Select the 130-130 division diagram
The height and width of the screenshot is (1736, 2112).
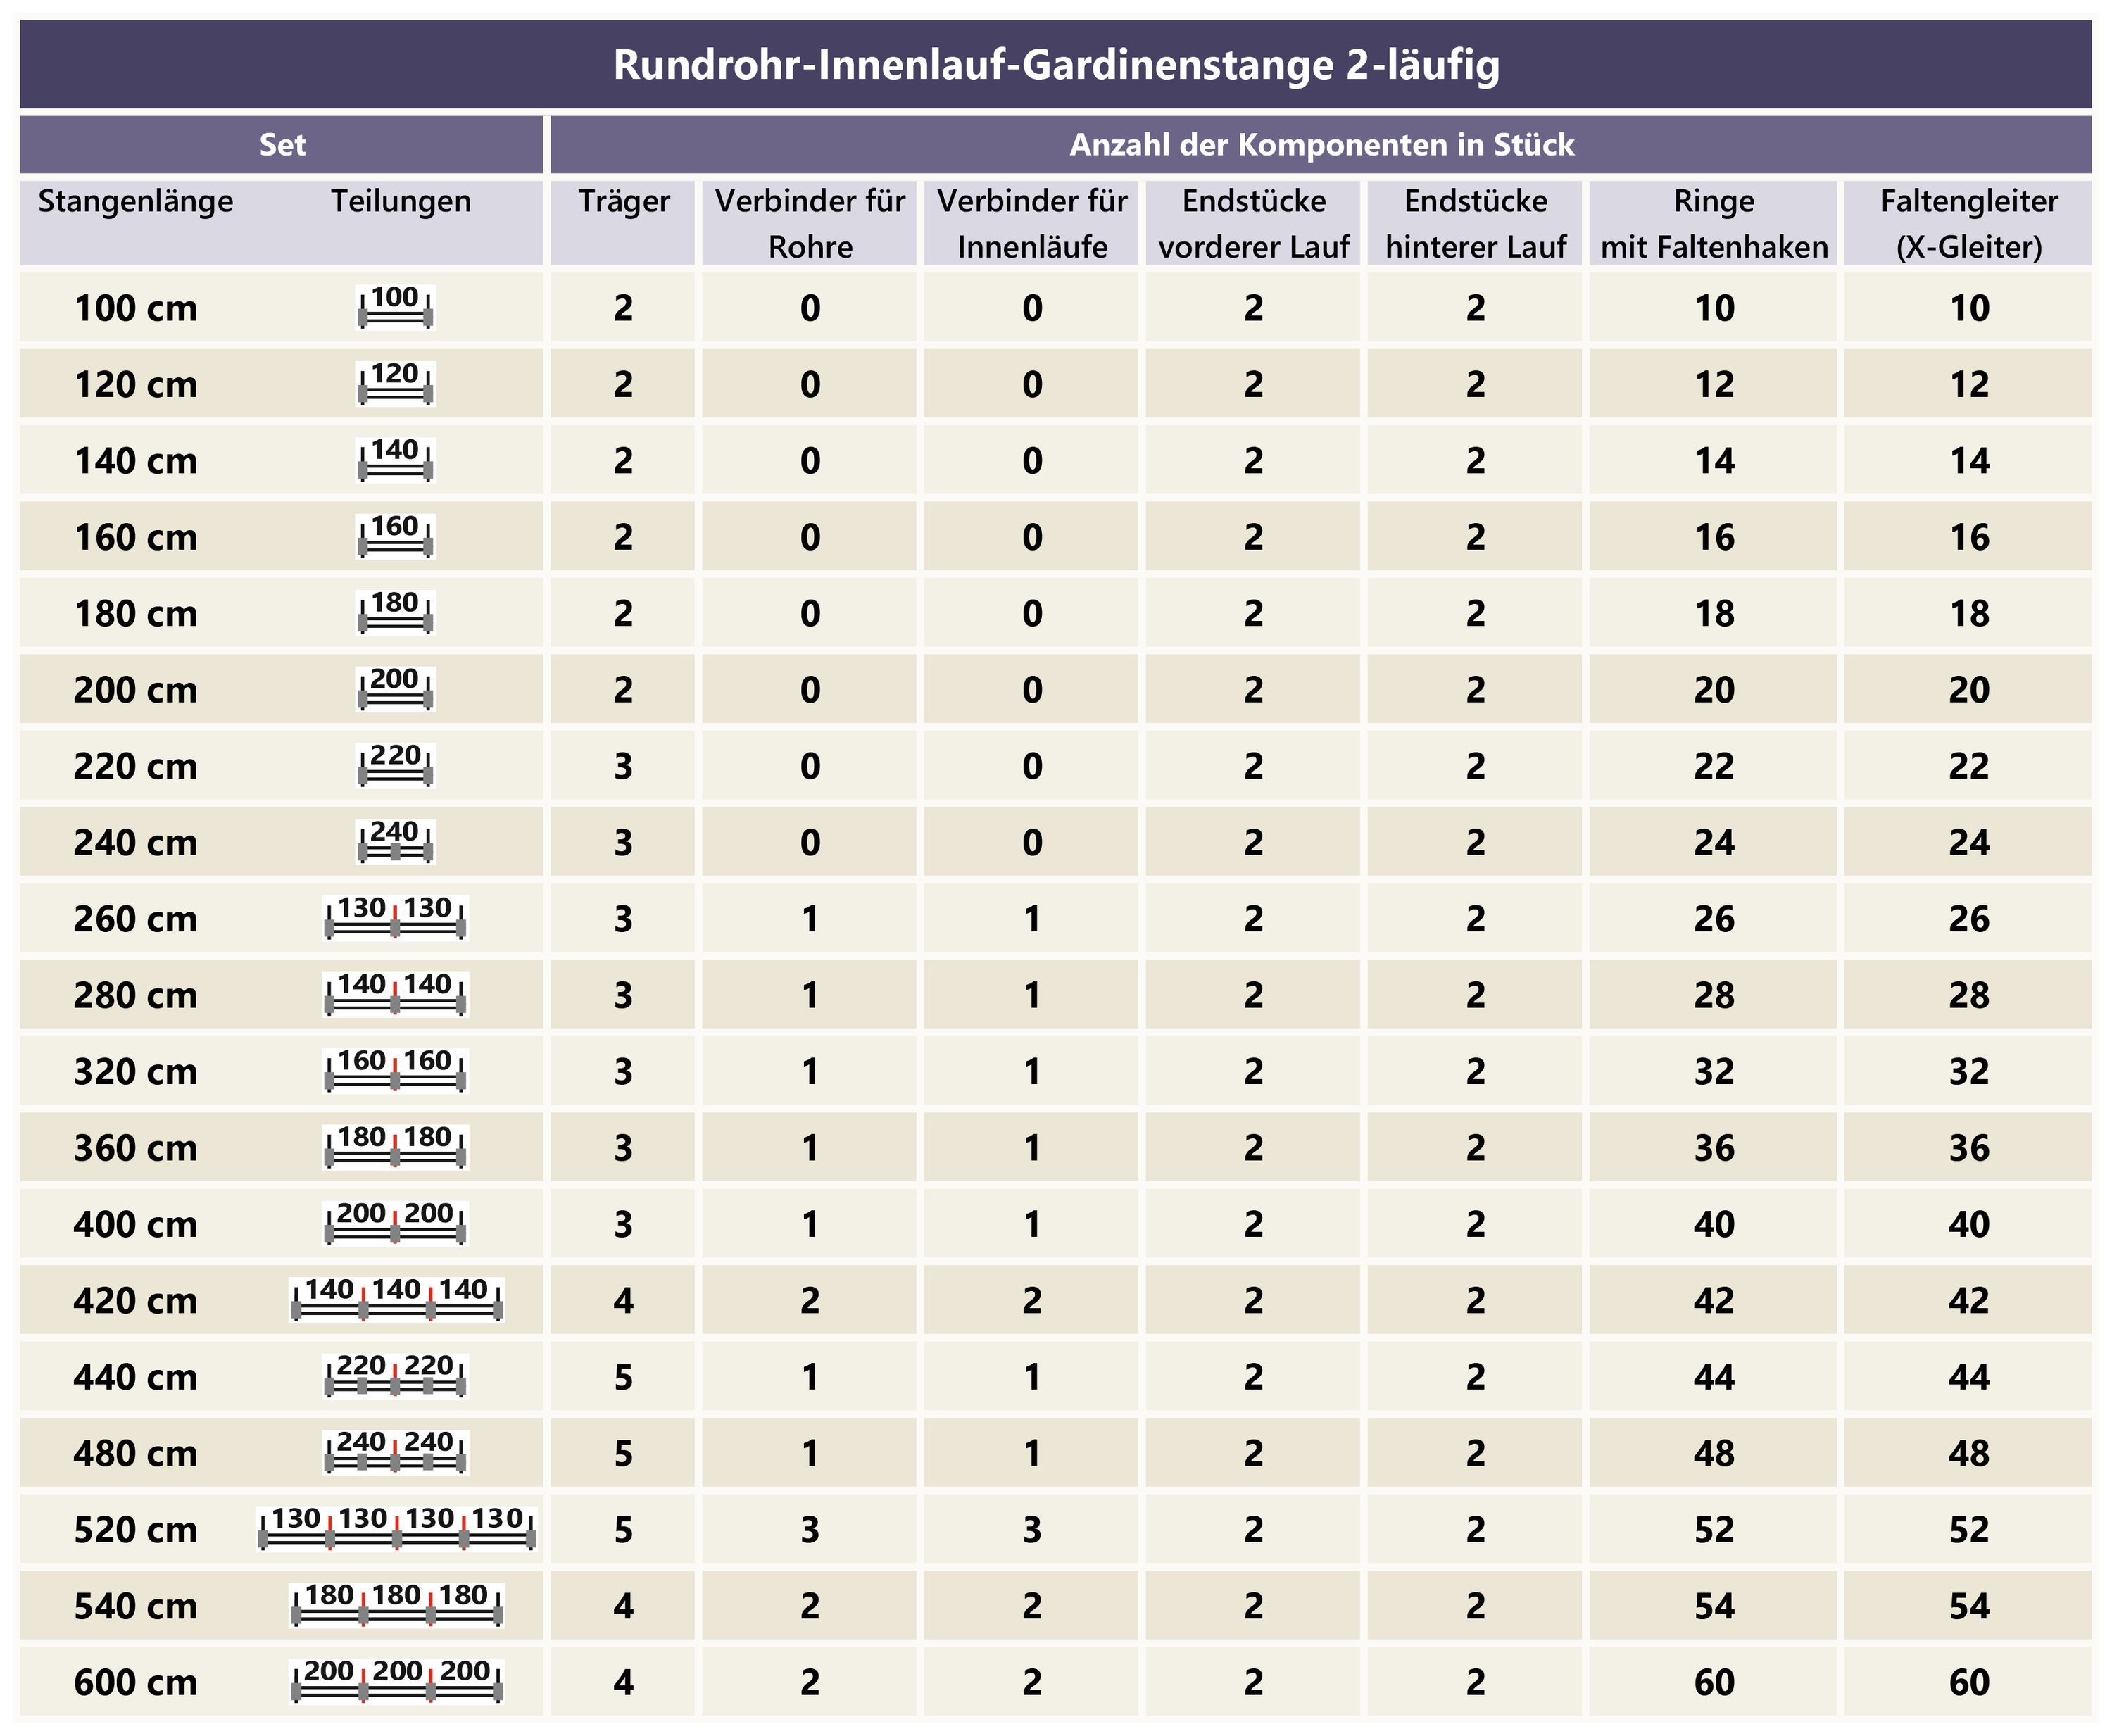(396, 918)
